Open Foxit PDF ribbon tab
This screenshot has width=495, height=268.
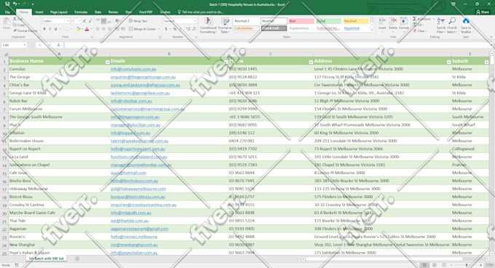(146, 12)
